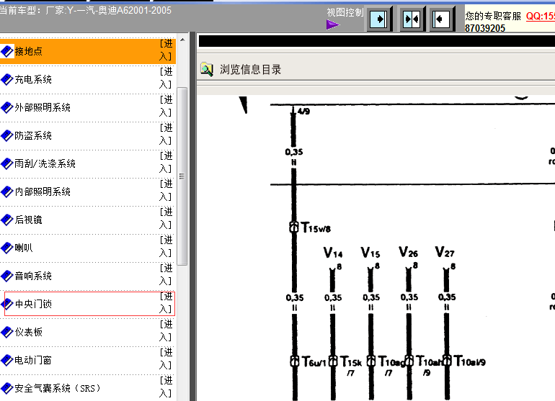This screenshot has height=401, width=555.
Task: Click [进入] for 充电系统
Action: (166, 78)
